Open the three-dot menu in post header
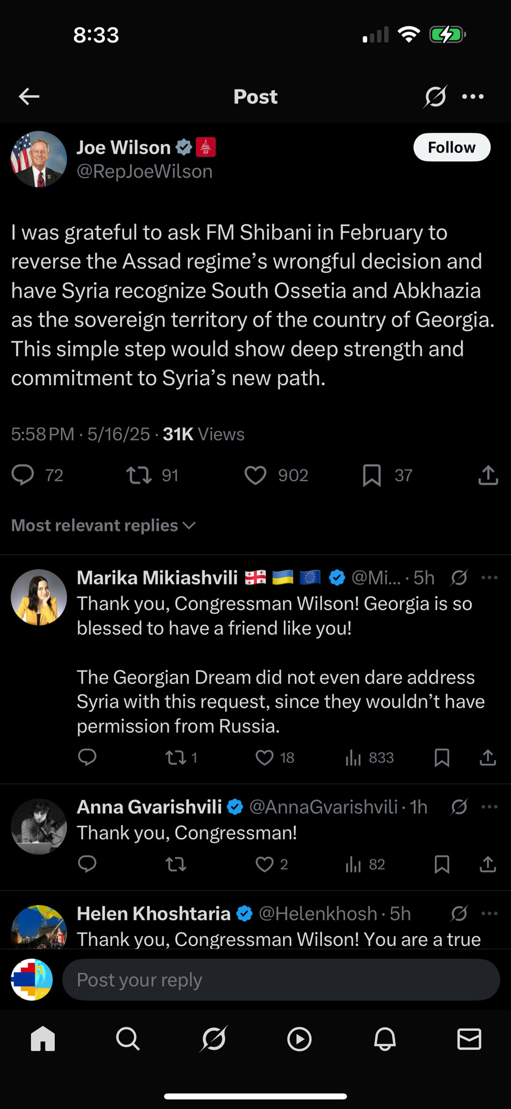511x1109 pixels. click(x=473, y=96)
